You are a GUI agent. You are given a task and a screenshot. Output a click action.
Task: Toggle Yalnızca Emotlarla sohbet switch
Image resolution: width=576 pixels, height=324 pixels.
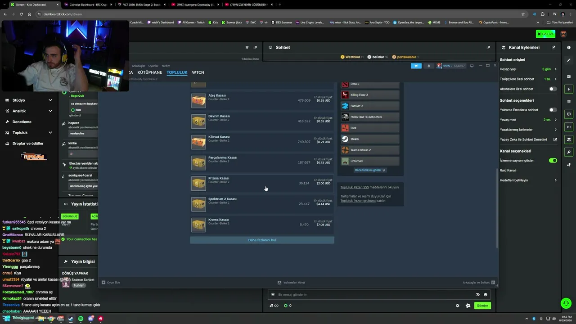click(x=553, y=110)
